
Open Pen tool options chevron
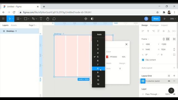click(36, 19)
